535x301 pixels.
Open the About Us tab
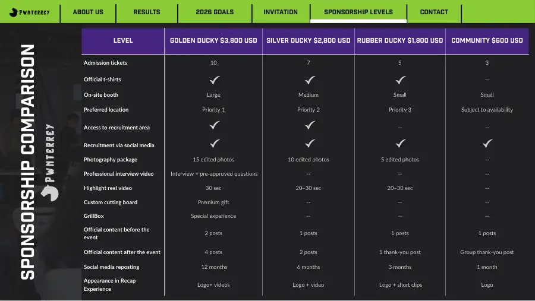[88, 12]
